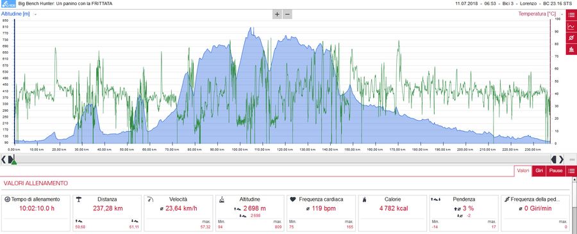This screenshot has width=577, height=234.
Task: Click the cyclist app logo icon
Action: [8, 4]
